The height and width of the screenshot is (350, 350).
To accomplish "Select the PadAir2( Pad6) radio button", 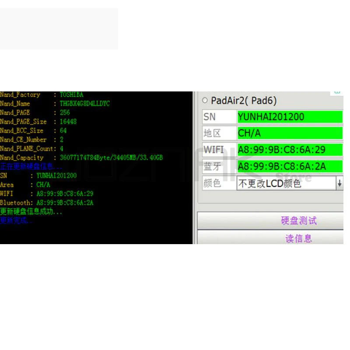I will [x=205, y=101].
